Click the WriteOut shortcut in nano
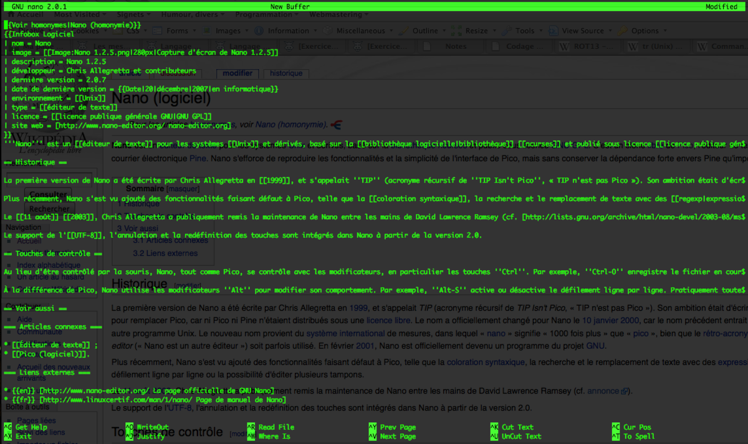Image resolution: width=748 pixels, height=444 pixels. click(153, 427)
